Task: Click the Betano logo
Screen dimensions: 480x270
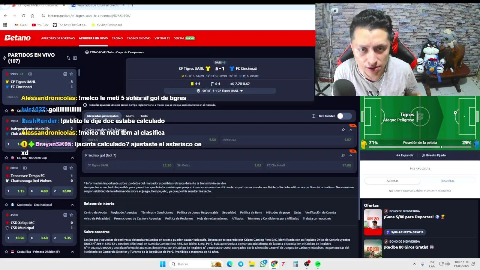Action: pos(17,38)
